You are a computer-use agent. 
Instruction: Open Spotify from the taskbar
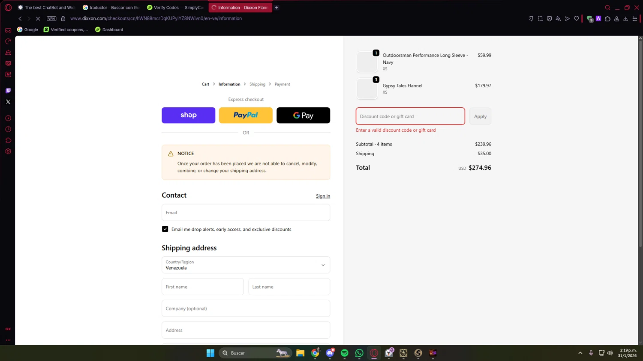point(345,353)
